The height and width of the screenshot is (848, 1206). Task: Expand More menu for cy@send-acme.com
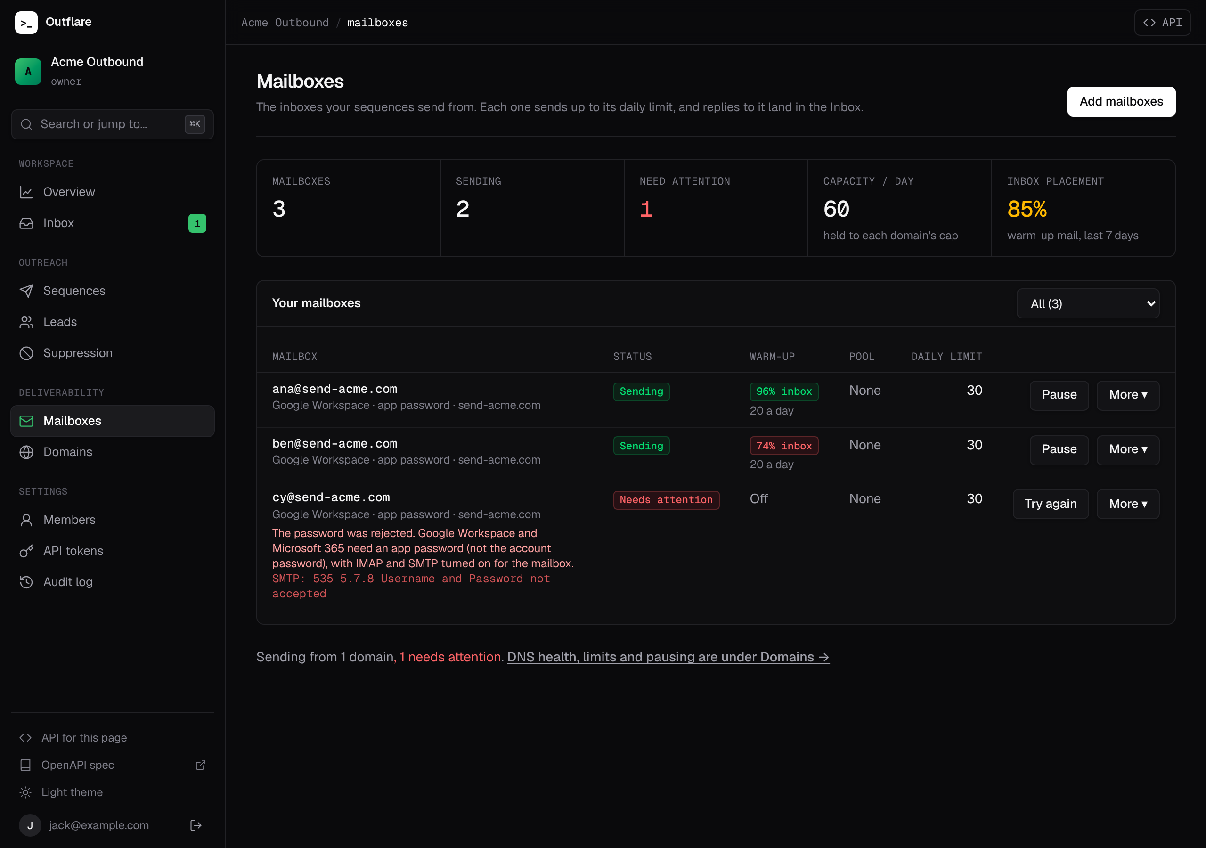click(1128, 505)
